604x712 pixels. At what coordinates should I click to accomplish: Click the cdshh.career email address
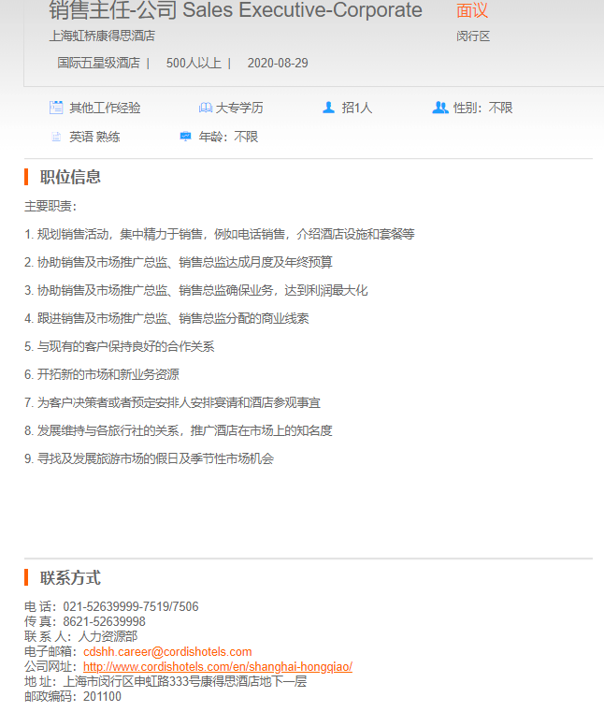167,651
